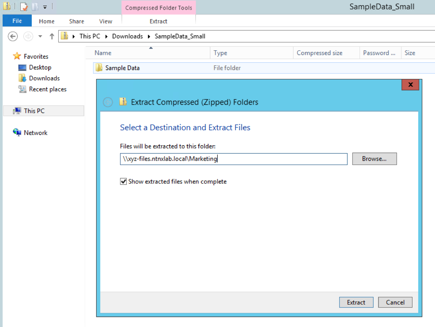
Task: Expand the chevron before This PC in address bar
Action: pos(74,36)
